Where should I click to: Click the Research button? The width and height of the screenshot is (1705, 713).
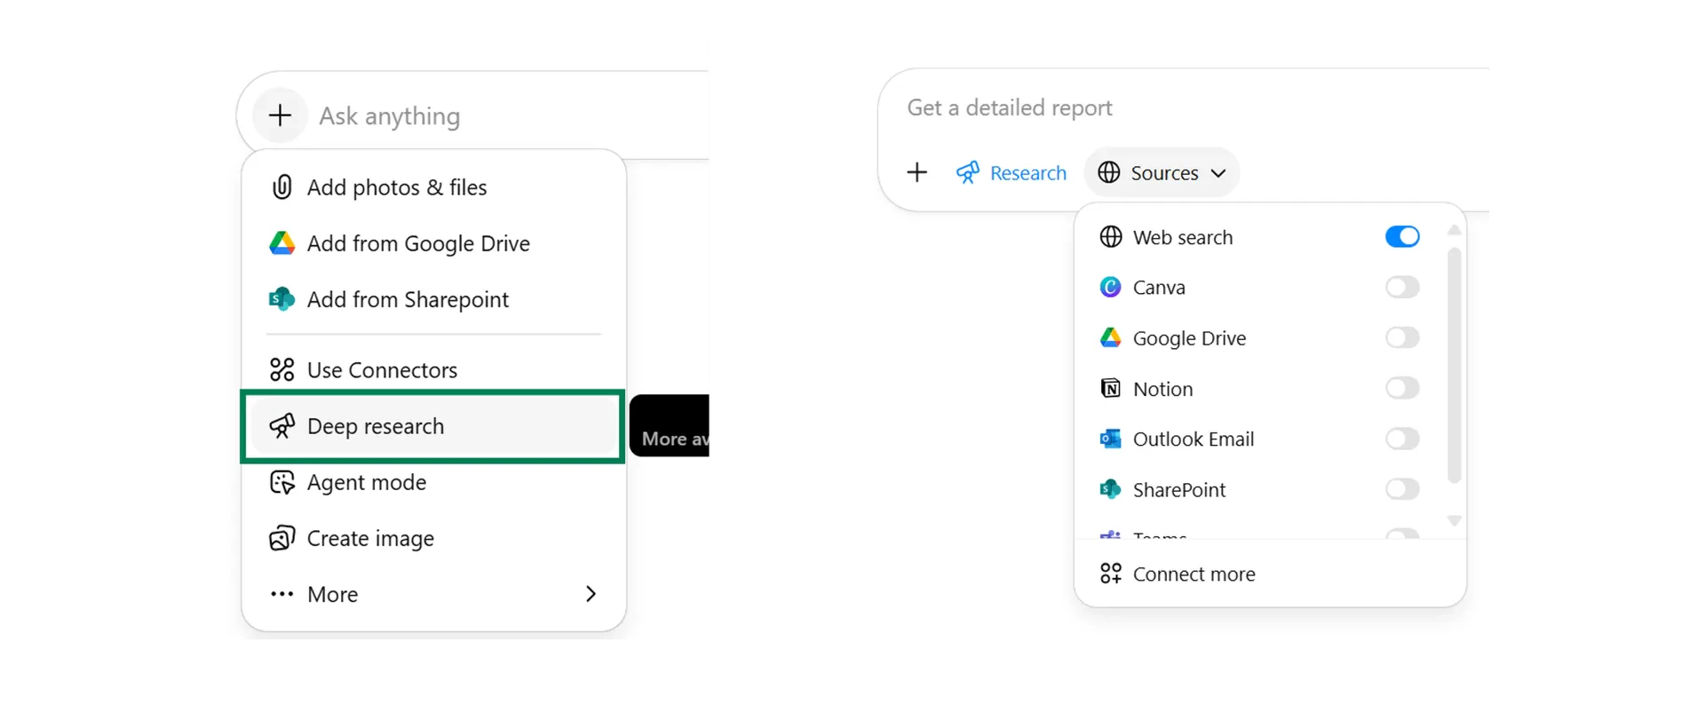[1011, 172]
